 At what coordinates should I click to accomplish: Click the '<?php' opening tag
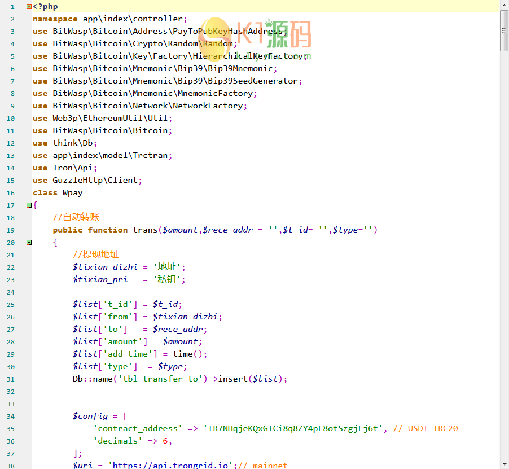(x=46, y=7)
